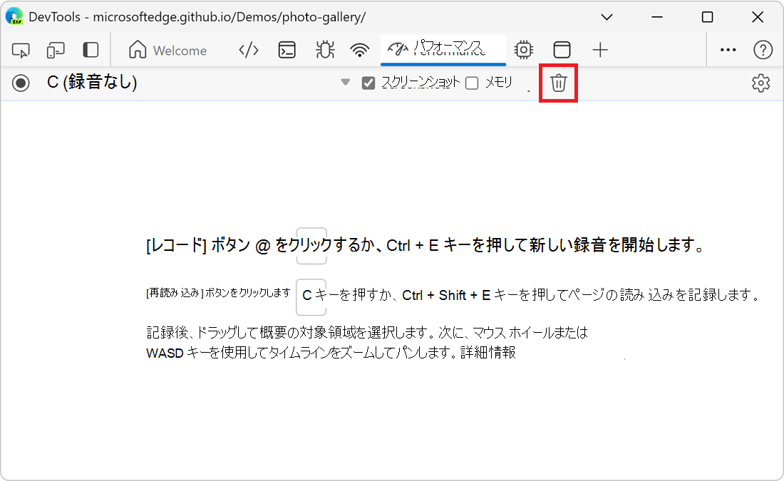
Task: Open the title bar chevron menu
Action: click(608, 16)
